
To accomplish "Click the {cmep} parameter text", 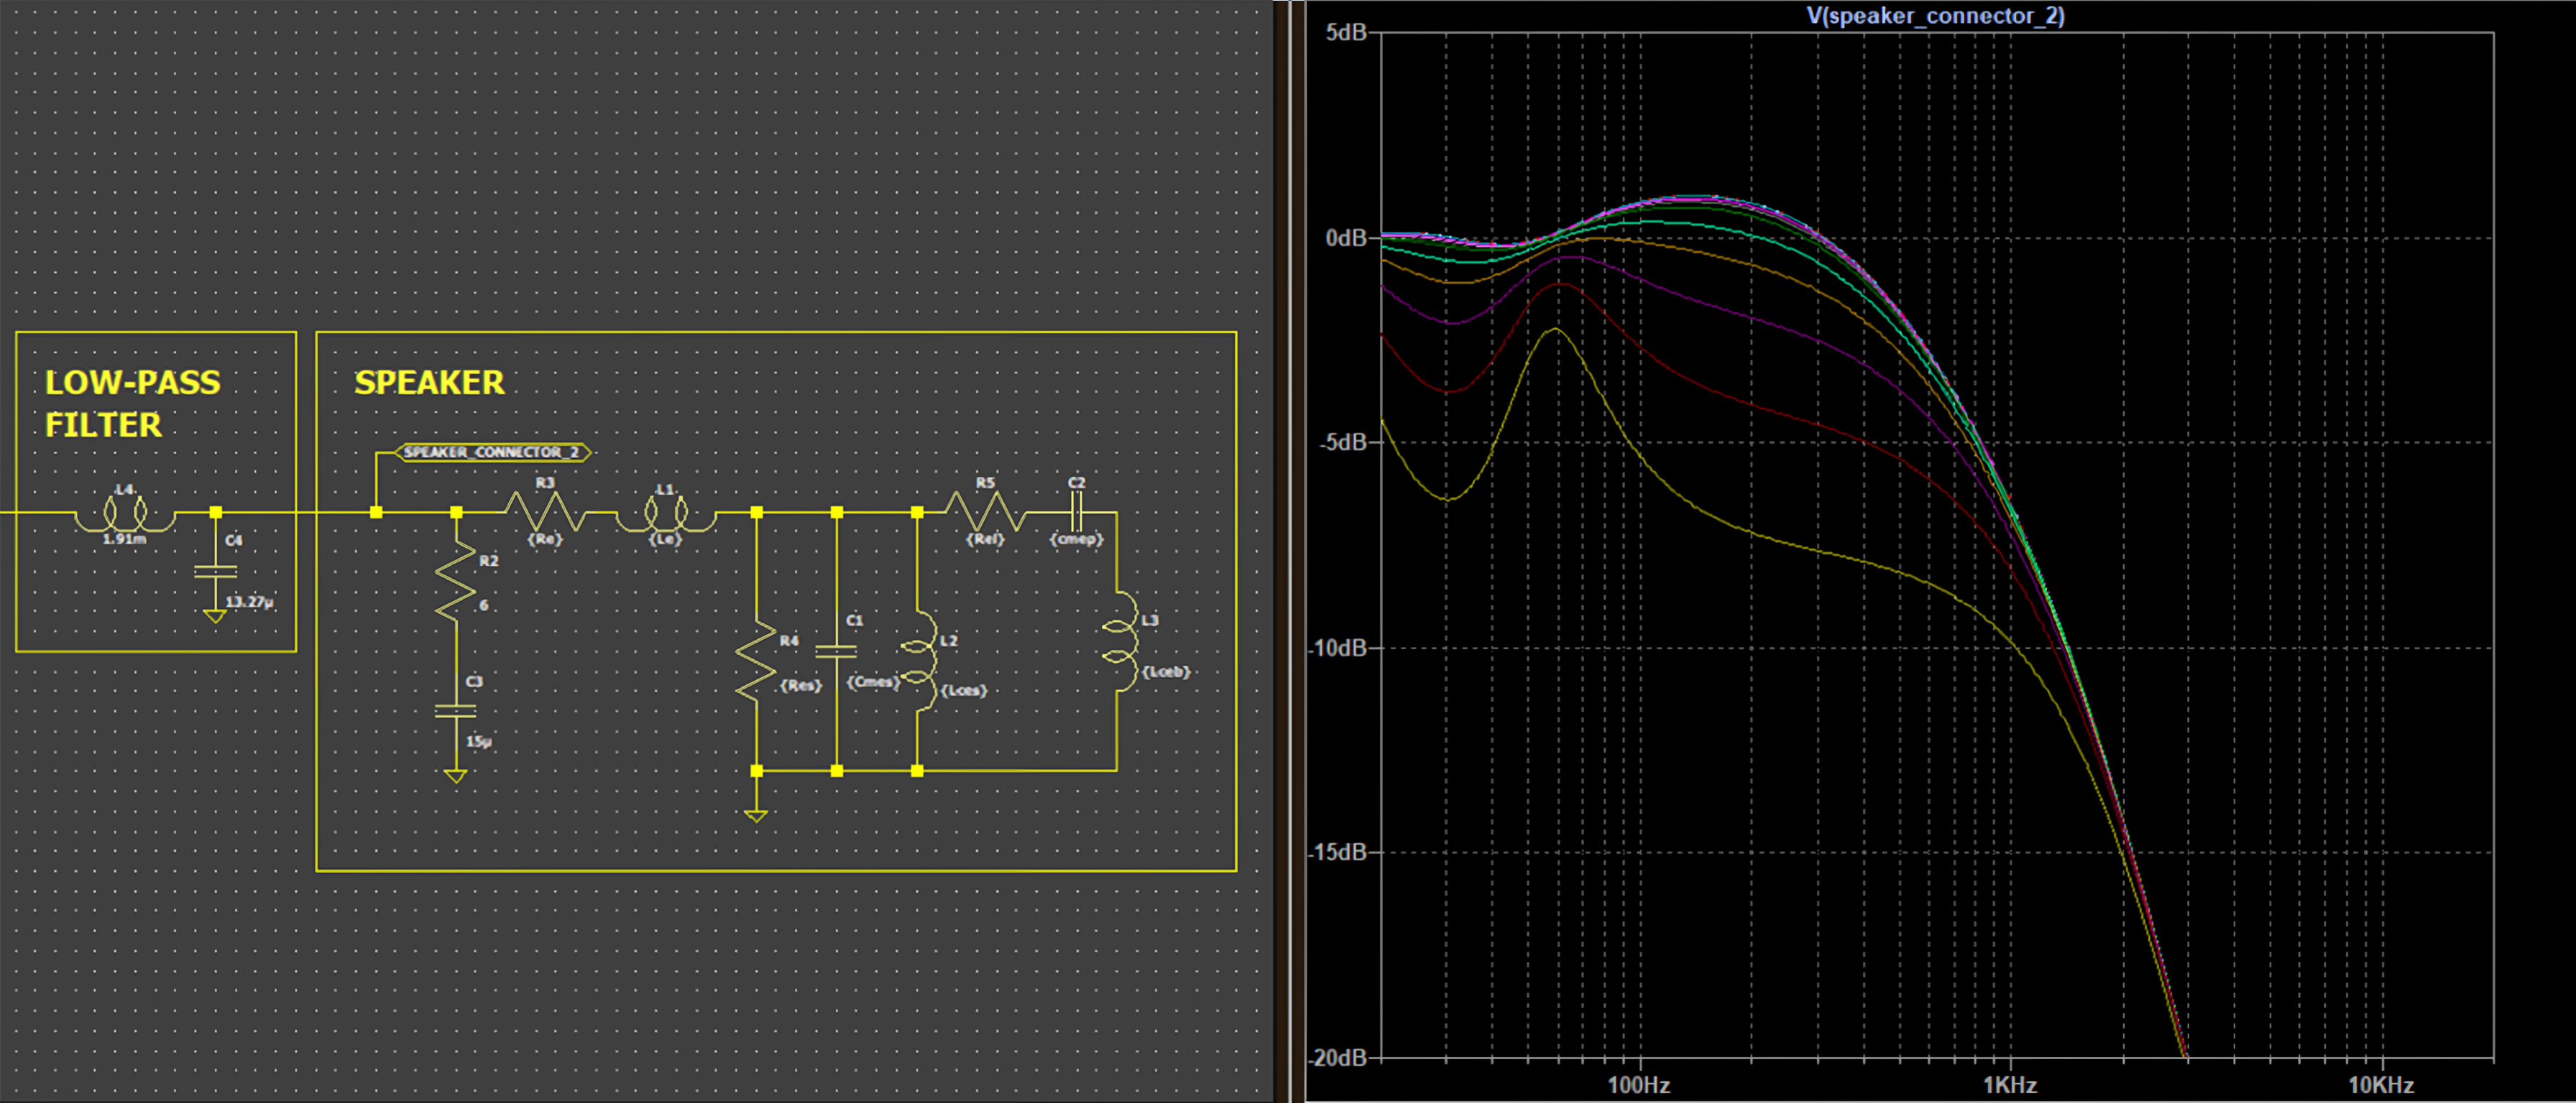I will [x=1077, y=539].
